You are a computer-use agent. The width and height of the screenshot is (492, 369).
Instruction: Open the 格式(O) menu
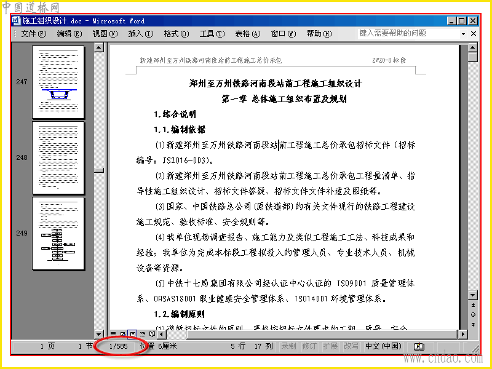click(177, 34)
